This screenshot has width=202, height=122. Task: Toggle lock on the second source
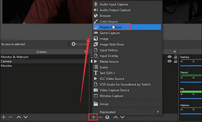175,61
